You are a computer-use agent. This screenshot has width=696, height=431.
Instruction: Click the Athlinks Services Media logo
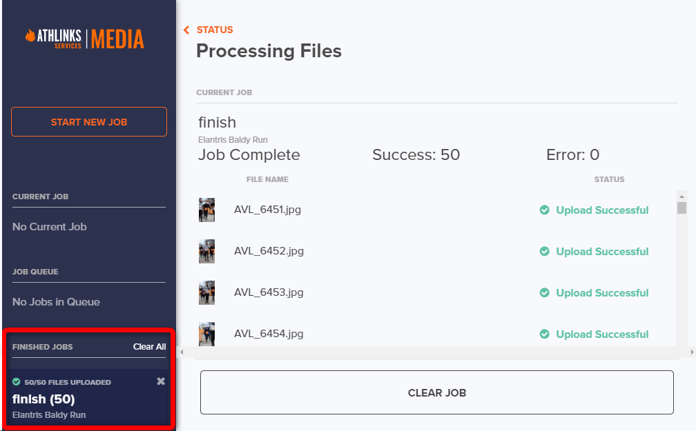(84, 39)
